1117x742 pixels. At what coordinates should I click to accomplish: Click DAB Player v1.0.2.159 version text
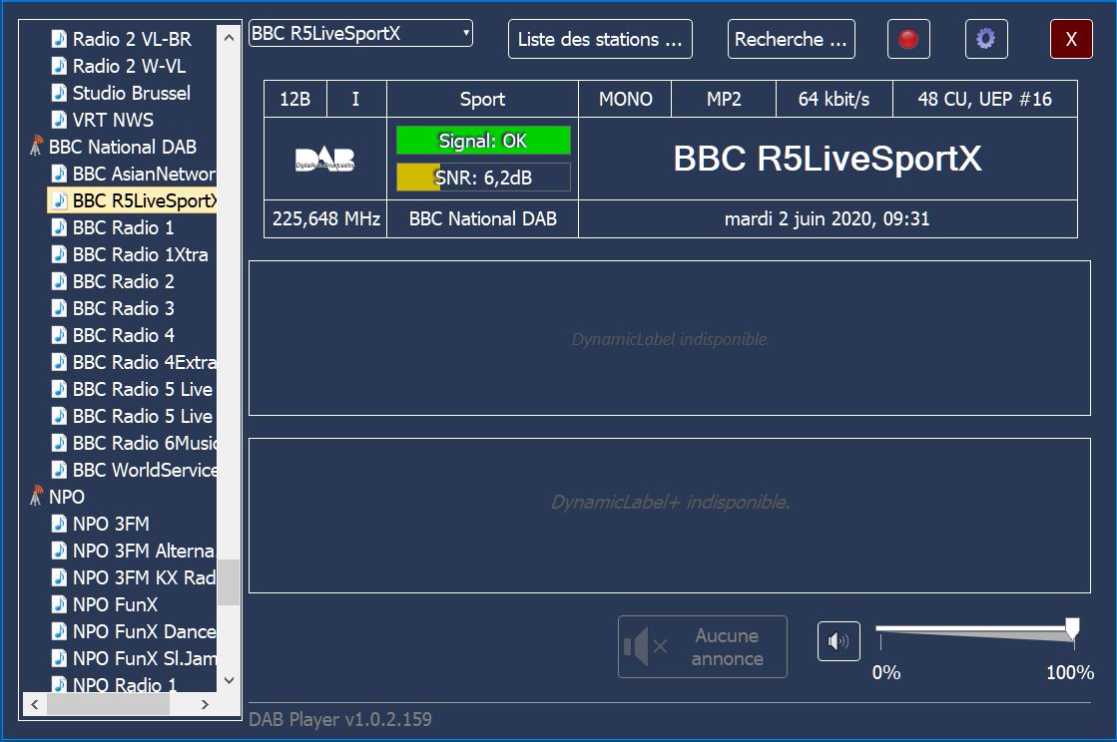click(340, 719)
